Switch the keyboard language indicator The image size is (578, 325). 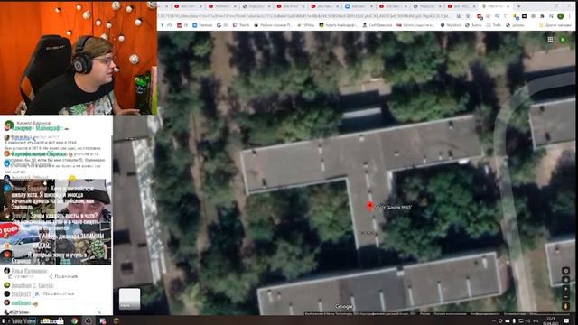536,321
